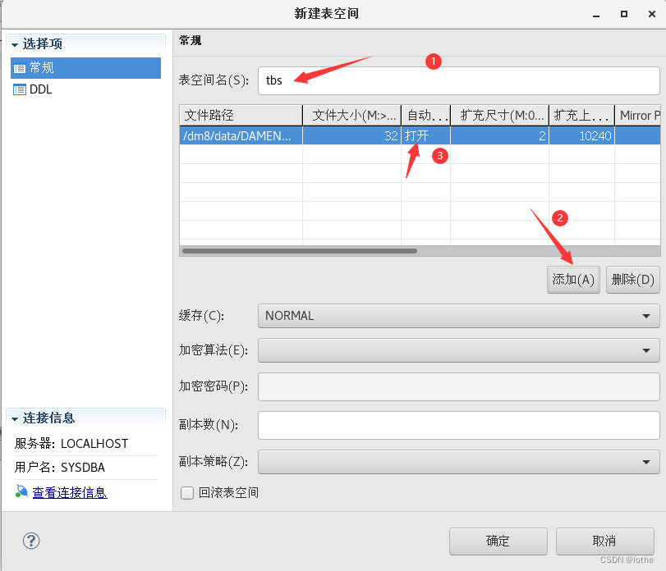Click the 常规 list icon

coord(20,68)
